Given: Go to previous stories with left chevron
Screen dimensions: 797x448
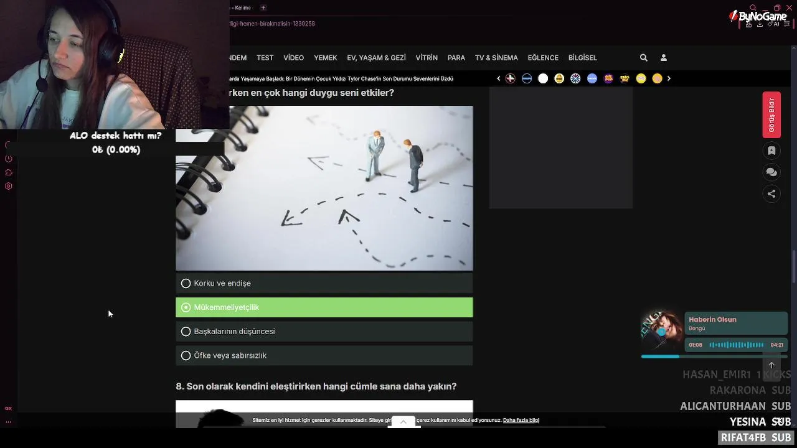Looking at the screenshot, I should click(x=498, y=78).
